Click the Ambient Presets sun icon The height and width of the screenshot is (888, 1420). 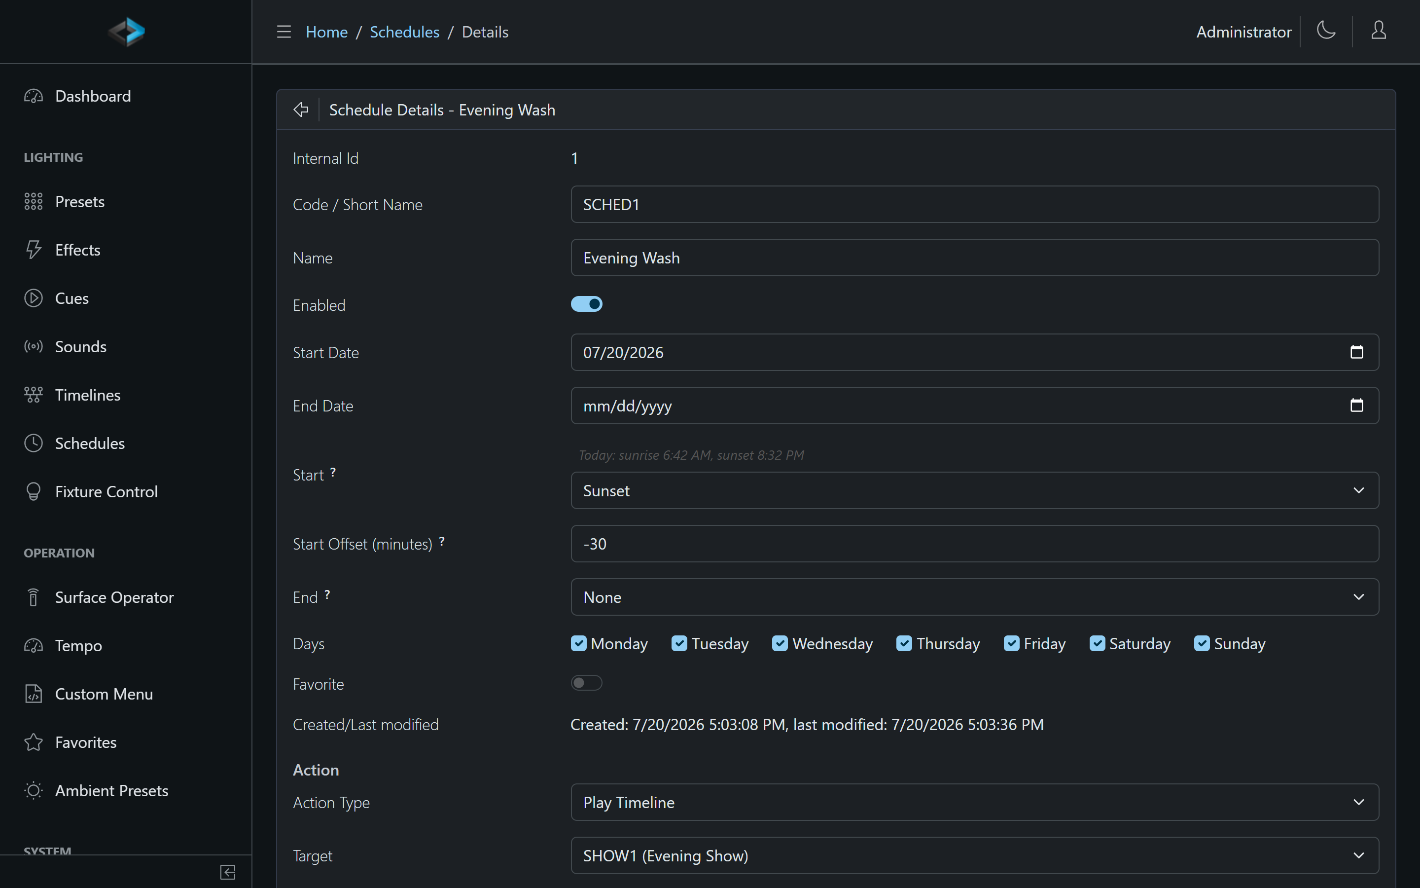pos(34,790)
